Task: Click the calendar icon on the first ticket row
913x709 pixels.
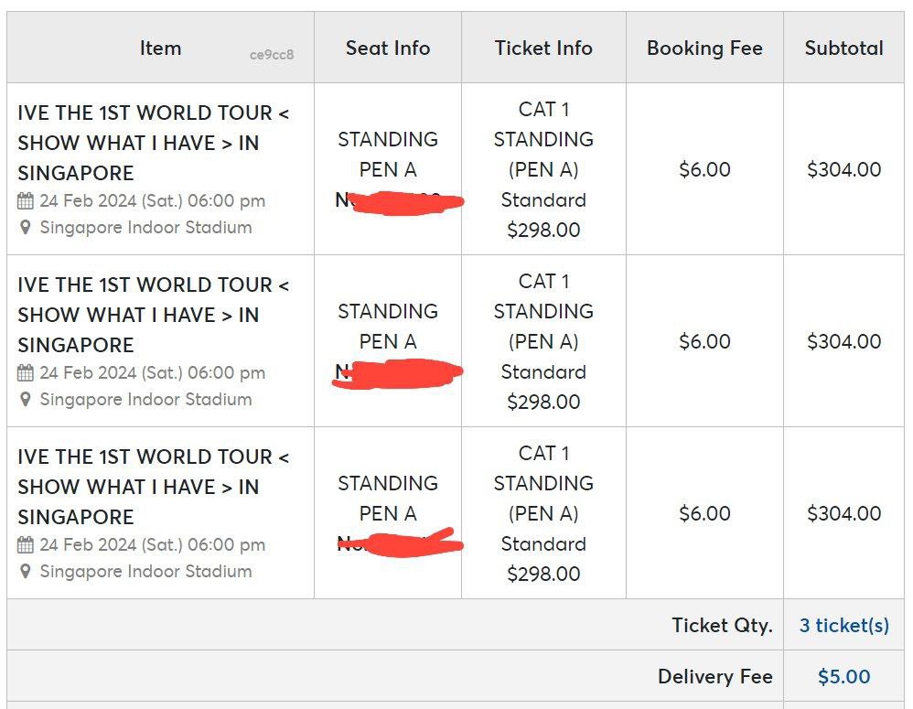Action: (25, 201)
